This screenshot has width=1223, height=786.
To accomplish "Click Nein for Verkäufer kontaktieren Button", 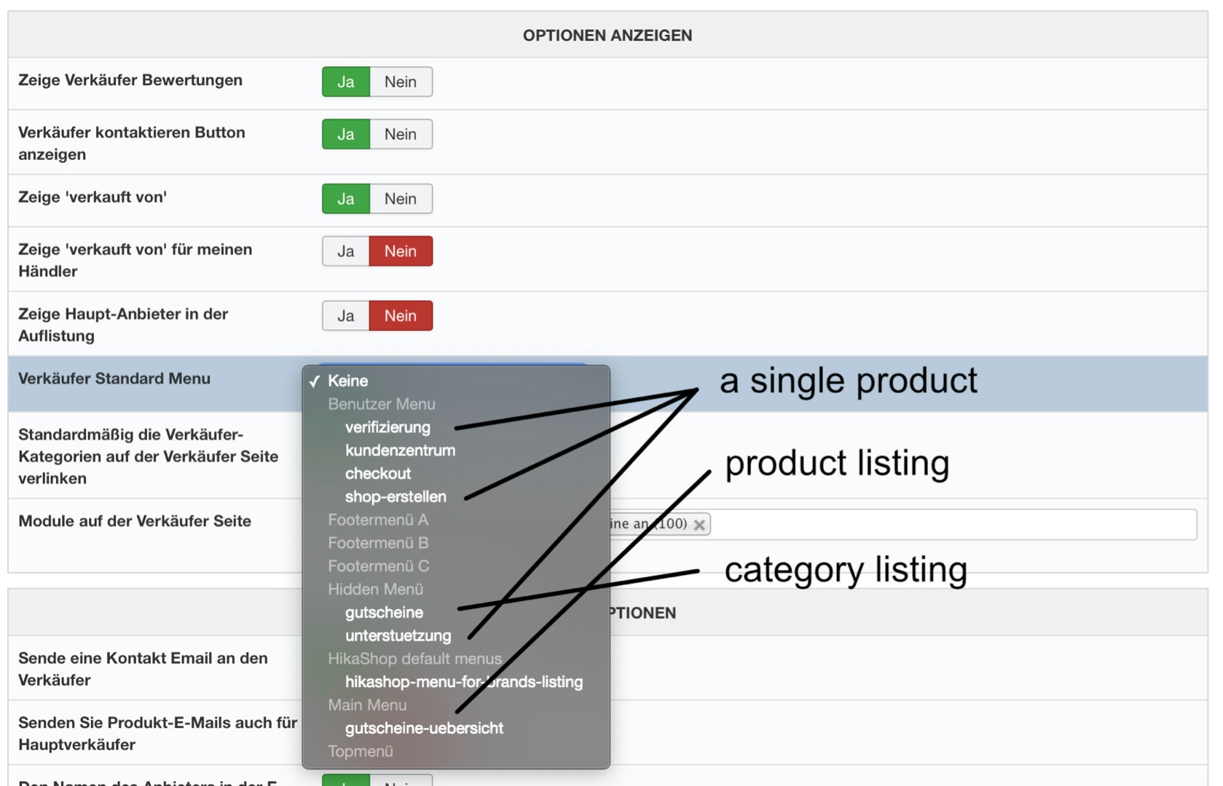I will (x=401, y=135).
